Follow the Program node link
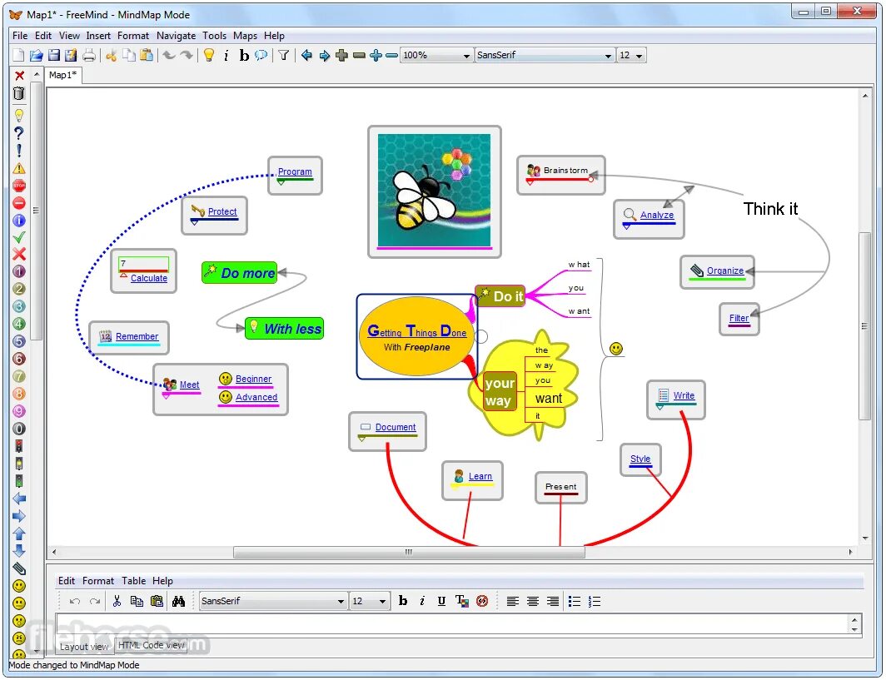 295,171
